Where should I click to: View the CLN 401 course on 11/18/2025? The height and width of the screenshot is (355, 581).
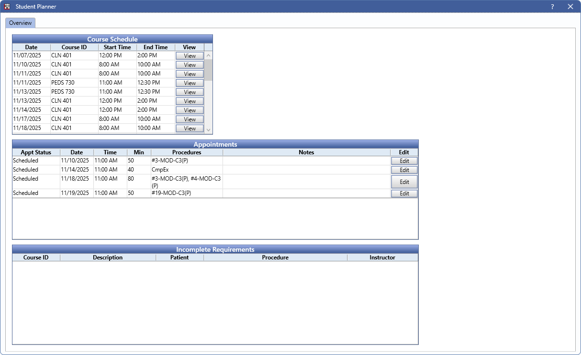point(190,129)
